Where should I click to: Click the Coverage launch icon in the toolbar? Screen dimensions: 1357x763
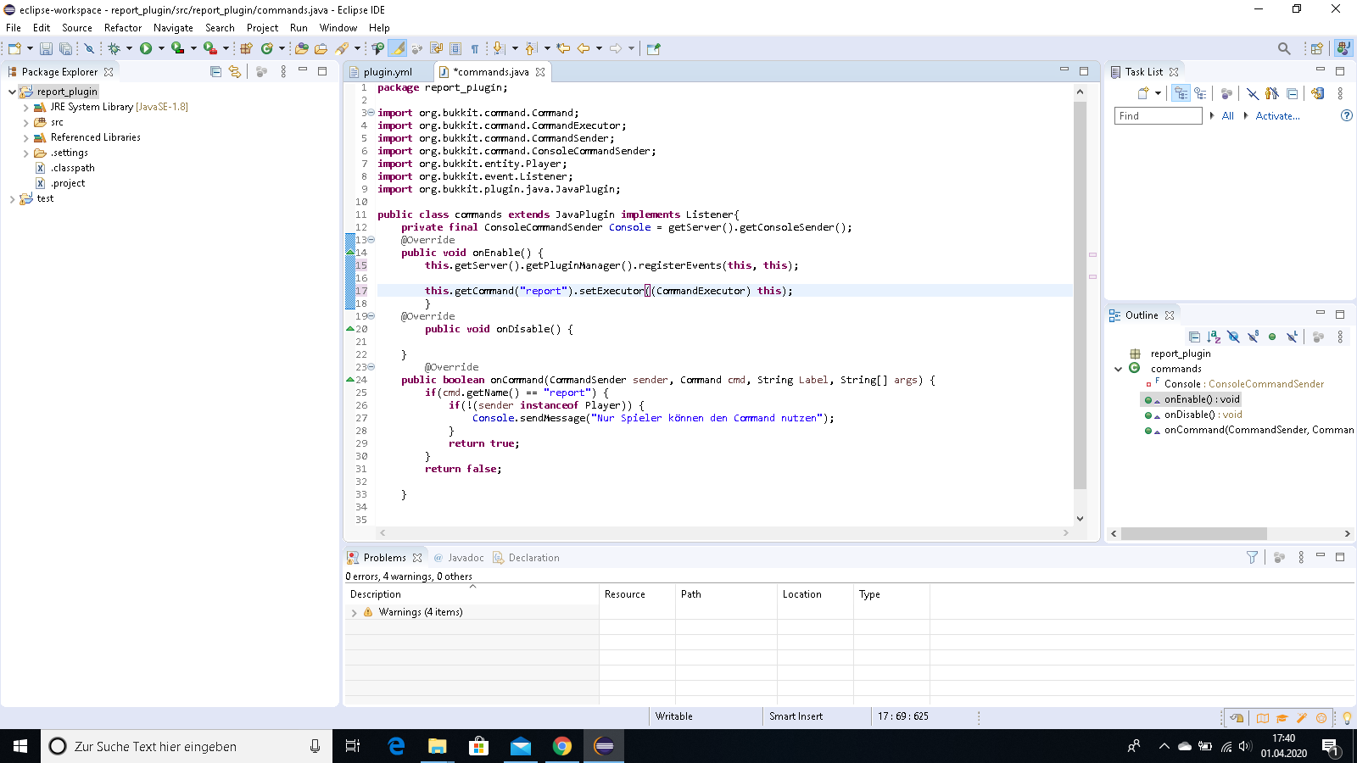click(x=177, y=49)
